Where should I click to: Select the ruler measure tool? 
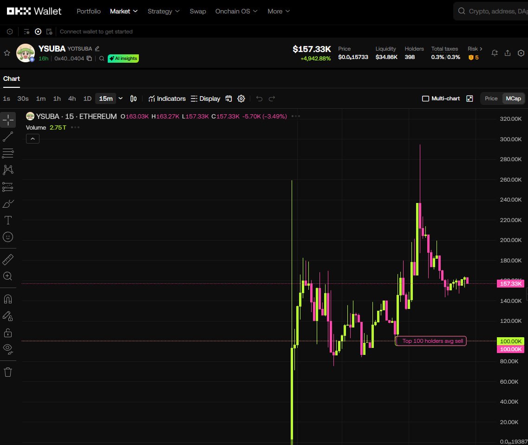pos(8,260)
